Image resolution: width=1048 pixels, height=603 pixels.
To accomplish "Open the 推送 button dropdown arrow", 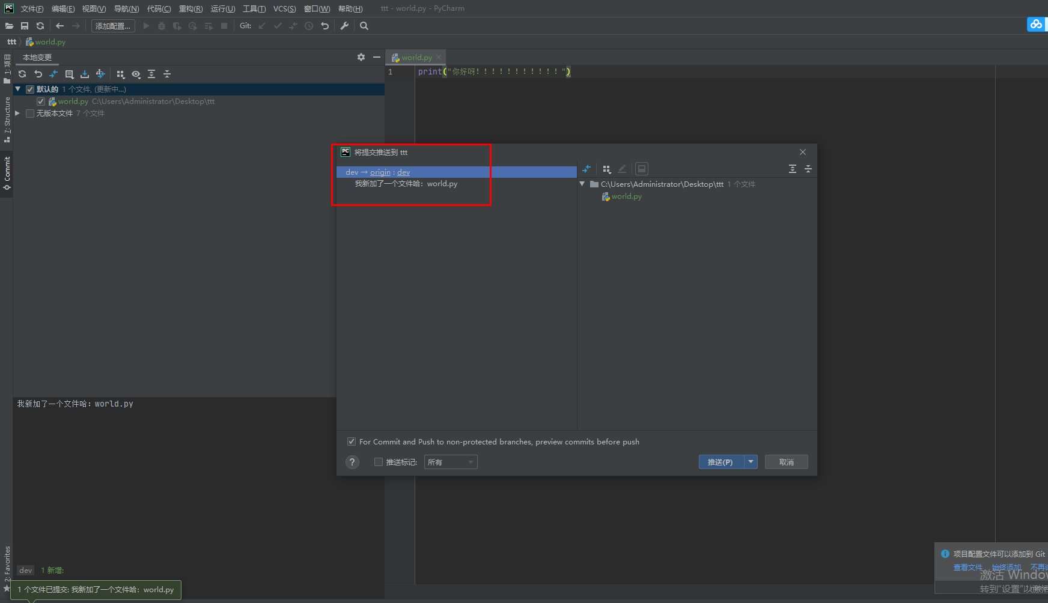I will tap(751, 462).
